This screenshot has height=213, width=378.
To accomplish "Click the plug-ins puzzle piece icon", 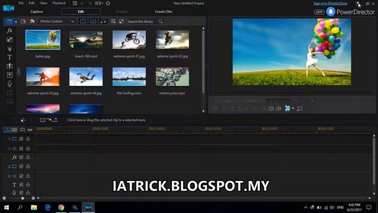I will pyautogui.click(x=32, y=21).
